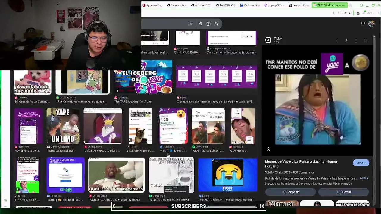Click the Mirar button
The width and height of the screenshot is (381, 214).
click(361, 163)
